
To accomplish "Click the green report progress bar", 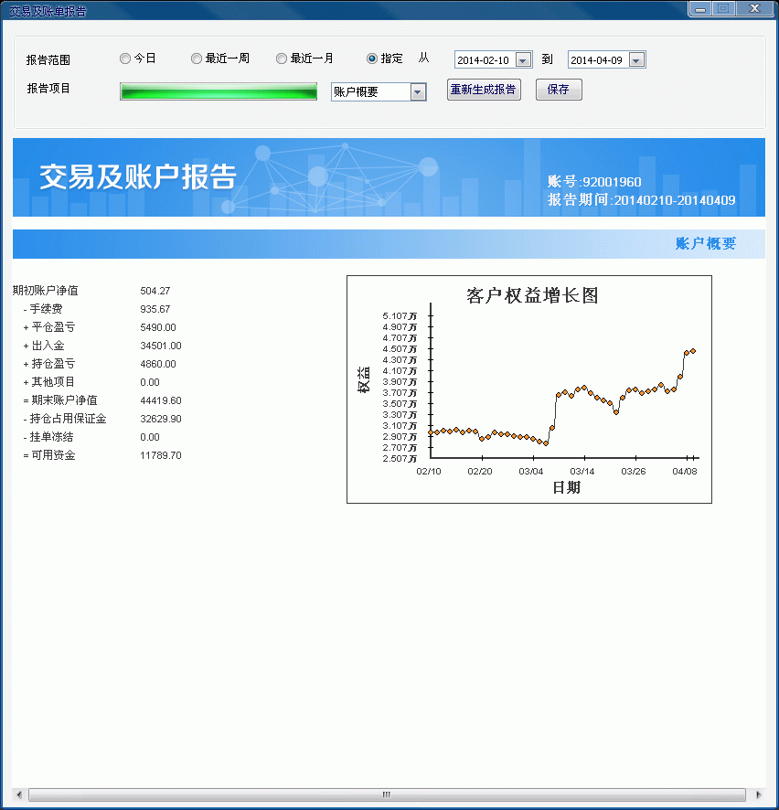I will point(218,91).
